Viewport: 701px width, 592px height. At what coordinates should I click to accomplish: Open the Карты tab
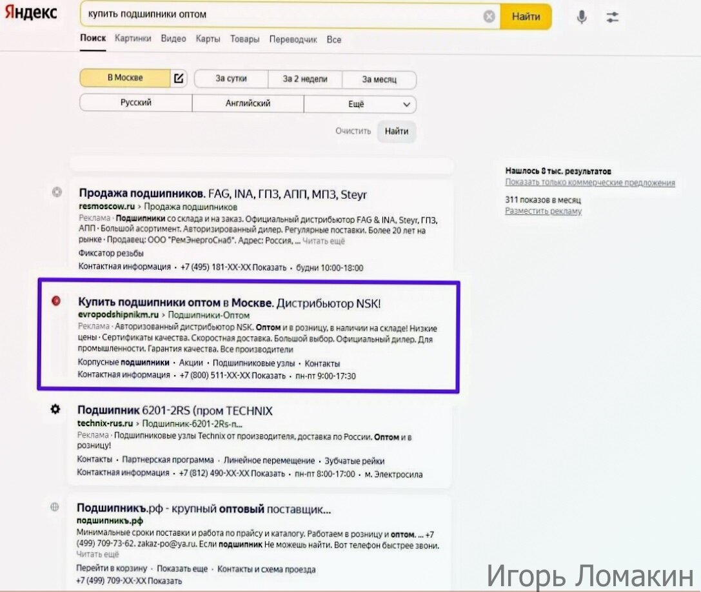[x=208, y=39]
